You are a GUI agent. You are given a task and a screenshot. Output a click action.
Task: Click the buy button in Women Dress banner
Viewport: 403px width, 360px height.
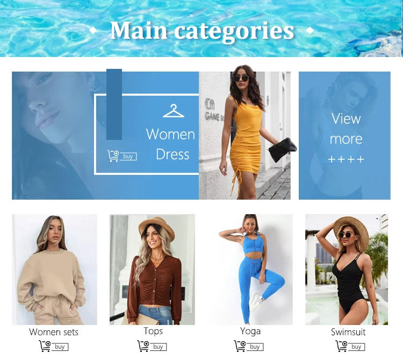(128, 157)
